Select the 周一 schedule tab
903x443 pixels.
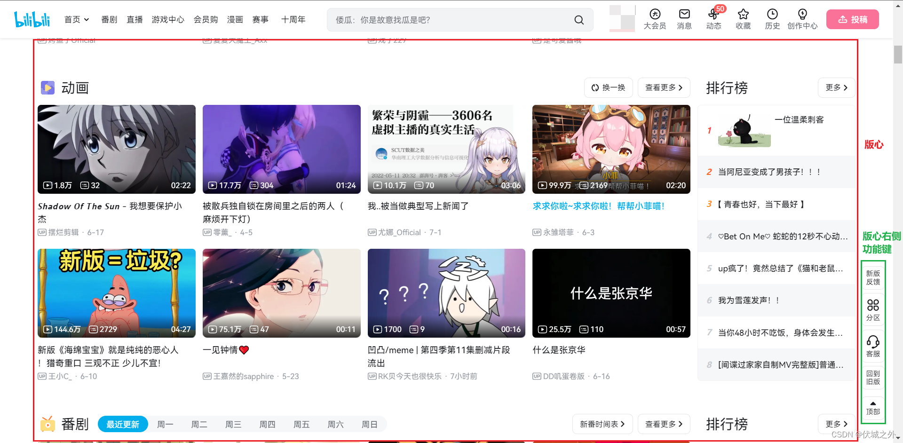tap(165, 424)
